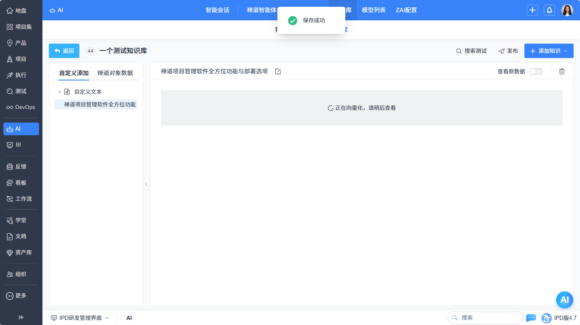Screen dimensions: 580x325
Task: Click the trash delete icon
Action: pos(562,71)
